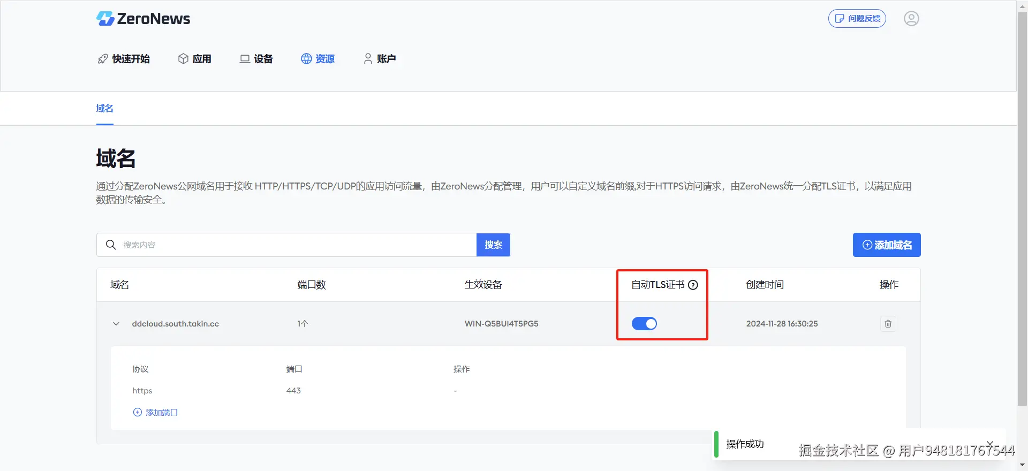The image size is (1028, 471).
Task: Click the ZeroNews logo
Action: [x=143, y=19]
